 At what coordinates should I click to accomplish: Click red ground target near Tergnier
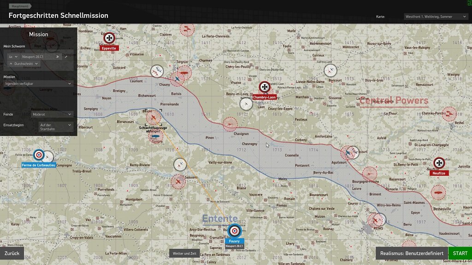coord(184,73)
